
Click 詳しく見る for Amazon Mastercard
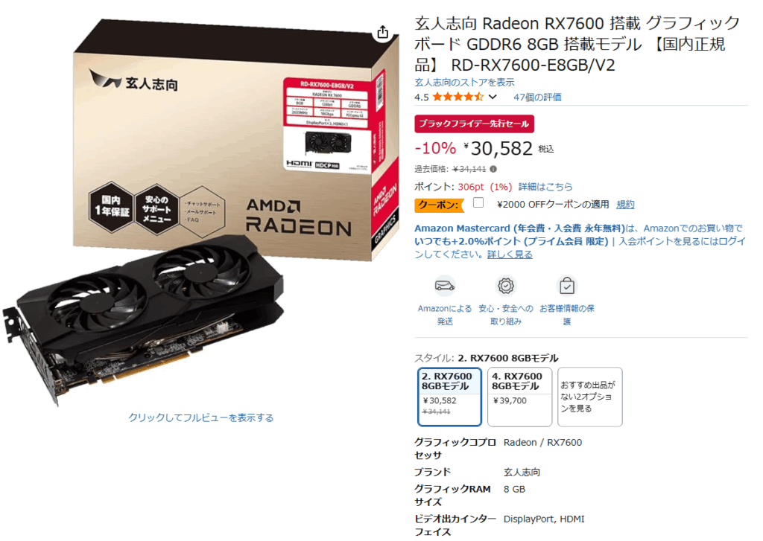(x=510, y=255)
